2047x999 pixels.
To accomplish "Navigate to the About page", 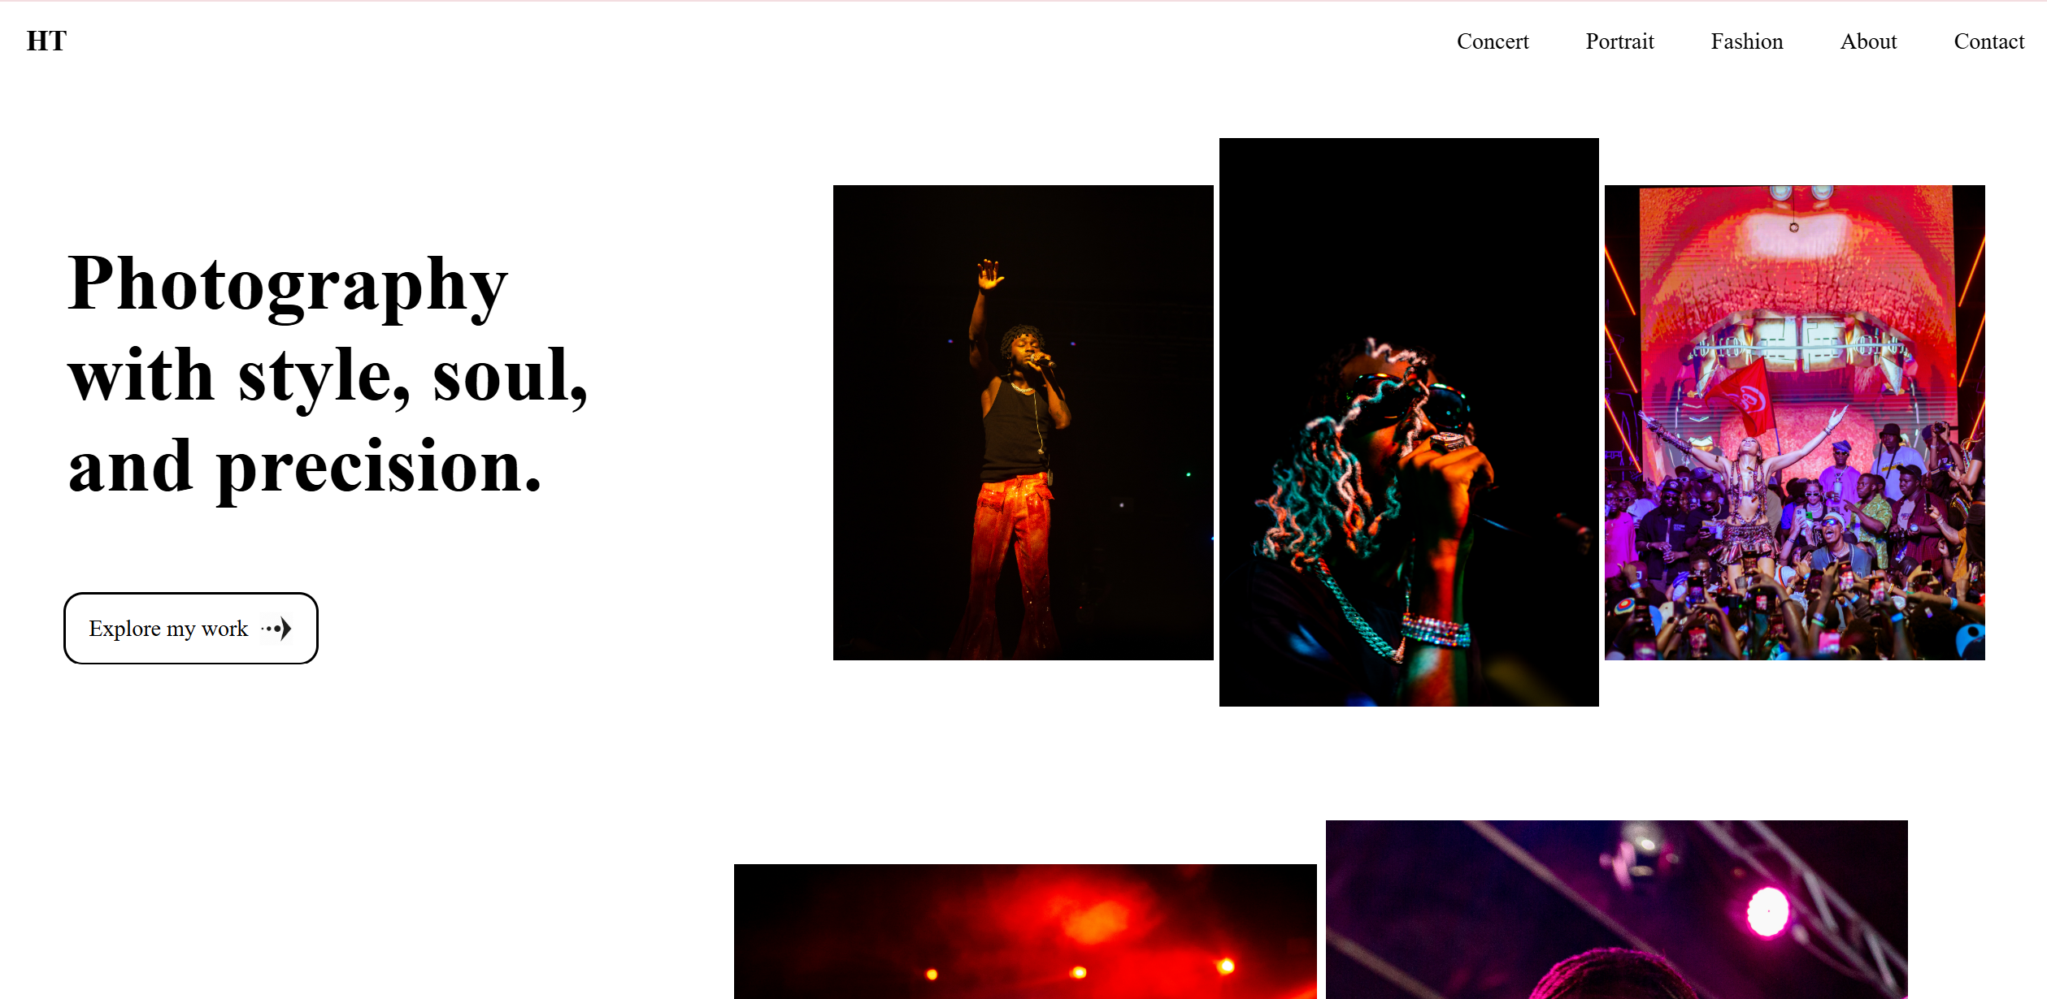I will pos(1868,41).
